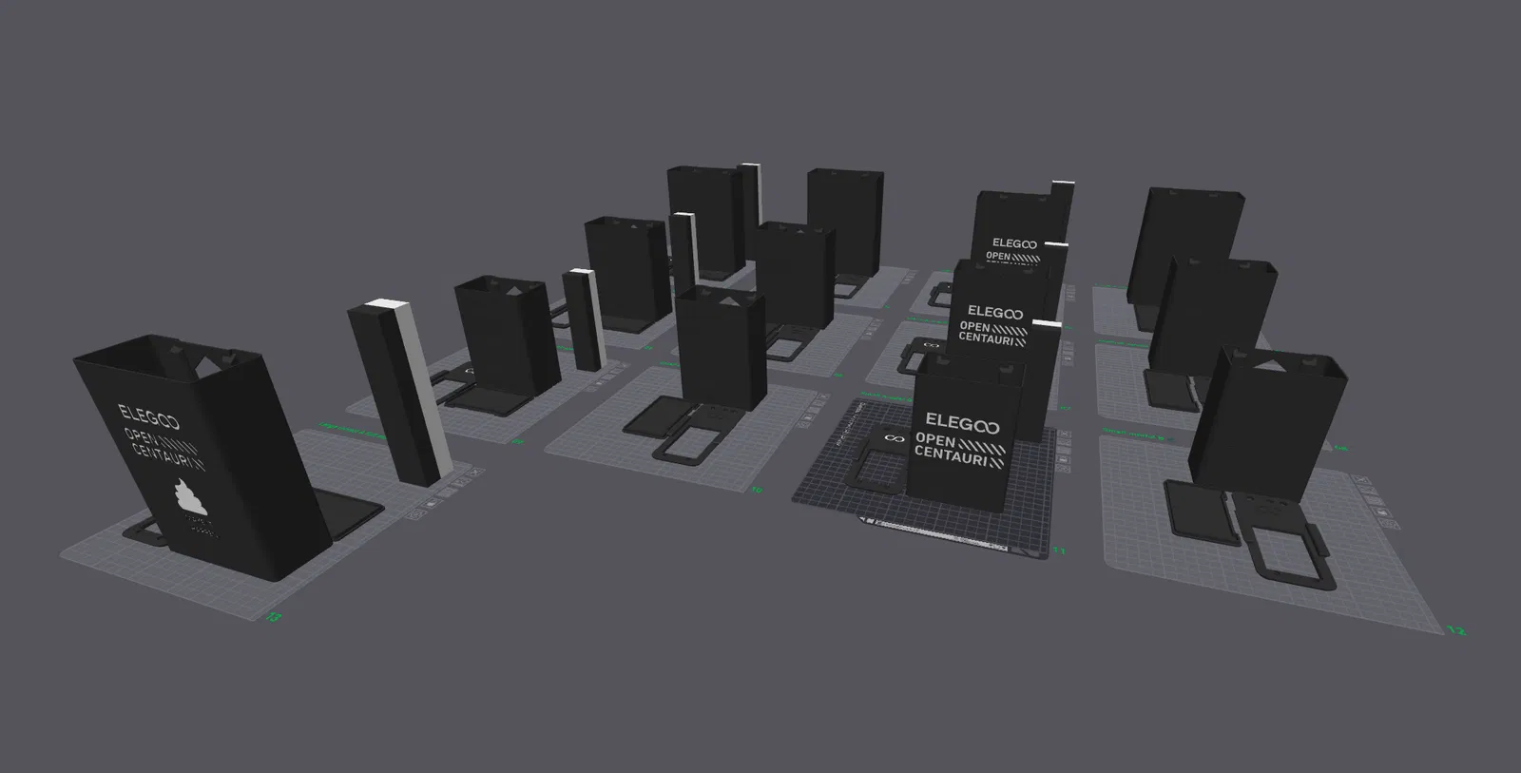Click the green plate number 10
The height and width of the screenshot is (773, 1521).
(757, 491)
